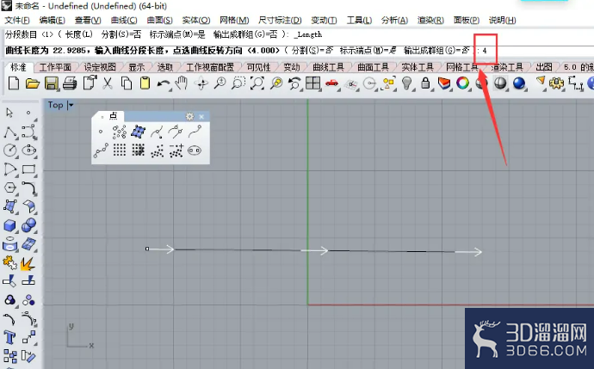Select the Zoom window tool

238,83
